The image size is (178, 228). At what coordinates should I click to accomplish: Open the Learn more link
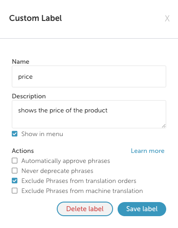pos(148,151)
